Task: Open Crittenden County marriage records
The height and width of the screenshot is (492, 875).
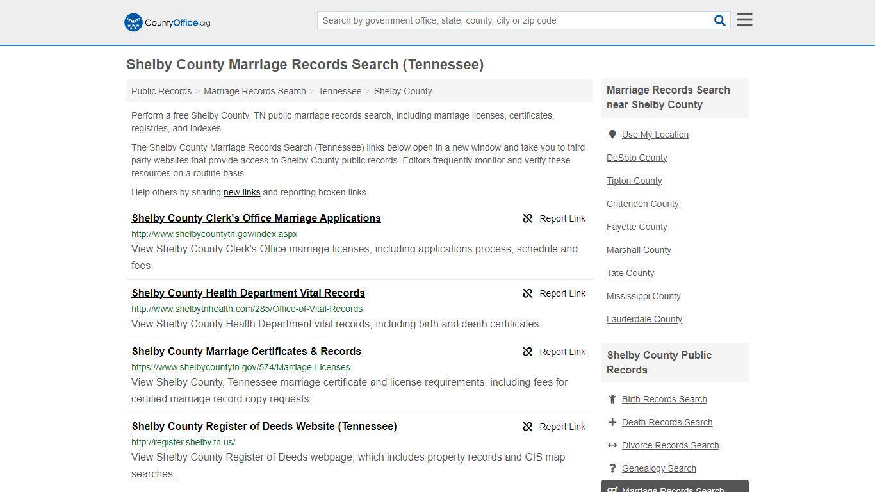Action: [642, 204]
